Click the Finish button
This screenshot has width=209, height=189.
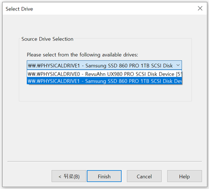104,176
